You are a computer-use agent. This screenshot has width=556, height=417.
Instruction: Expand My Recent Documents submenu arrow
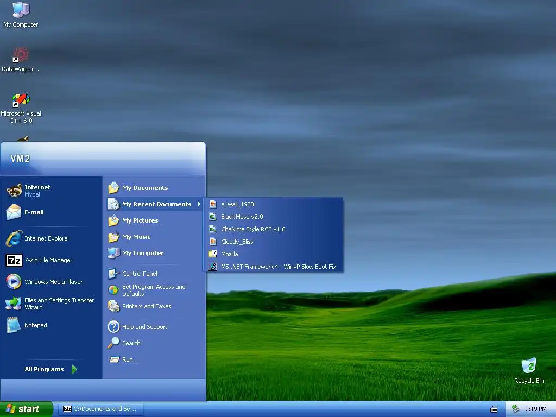(x=199, y=204)
